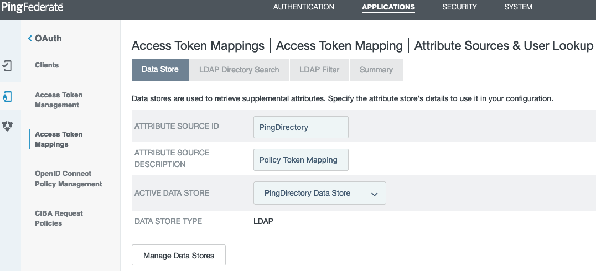596x271 pixels.
Task: Open the Token Exchange shield-like sidebar icon
Action: pos(7,126)
